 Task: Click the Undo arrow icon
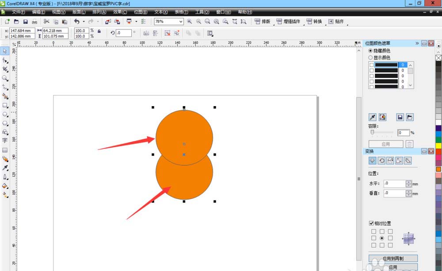(x=76, y=21)
